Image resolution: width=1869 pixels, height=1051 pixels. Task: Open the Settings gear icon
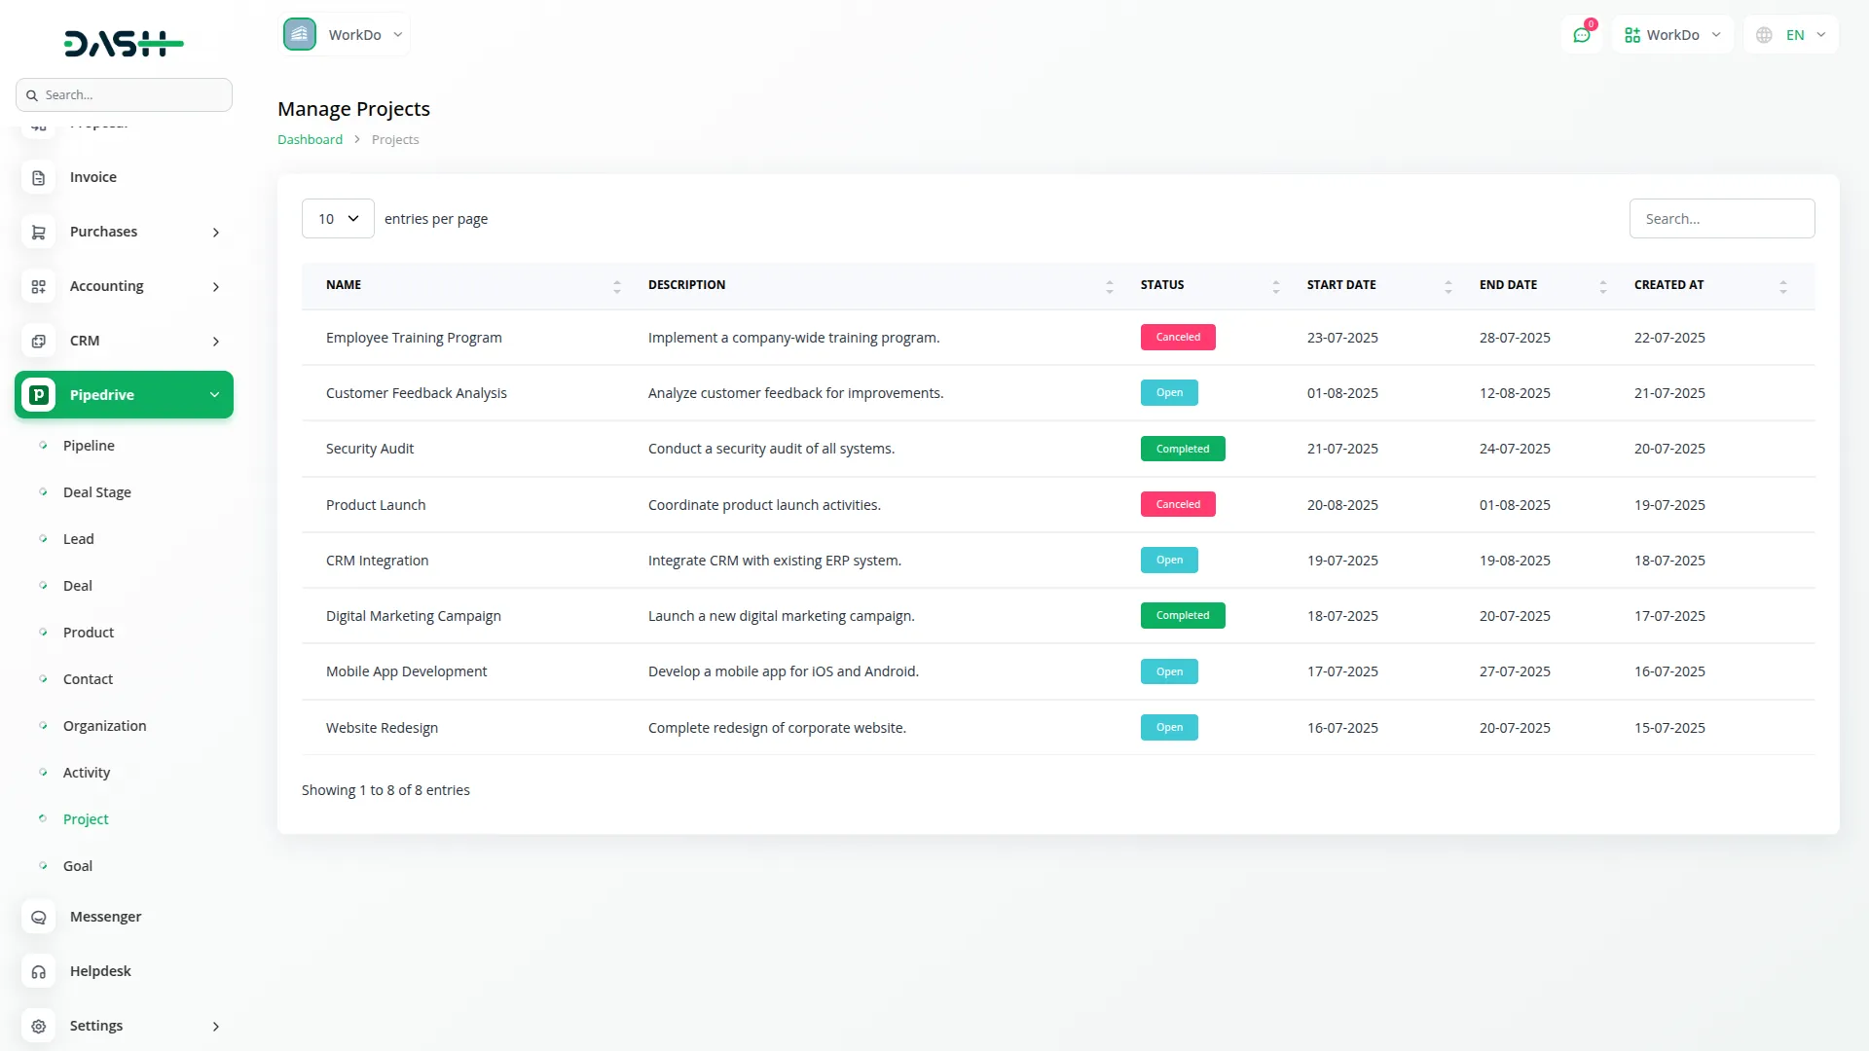coord(38,1026)
